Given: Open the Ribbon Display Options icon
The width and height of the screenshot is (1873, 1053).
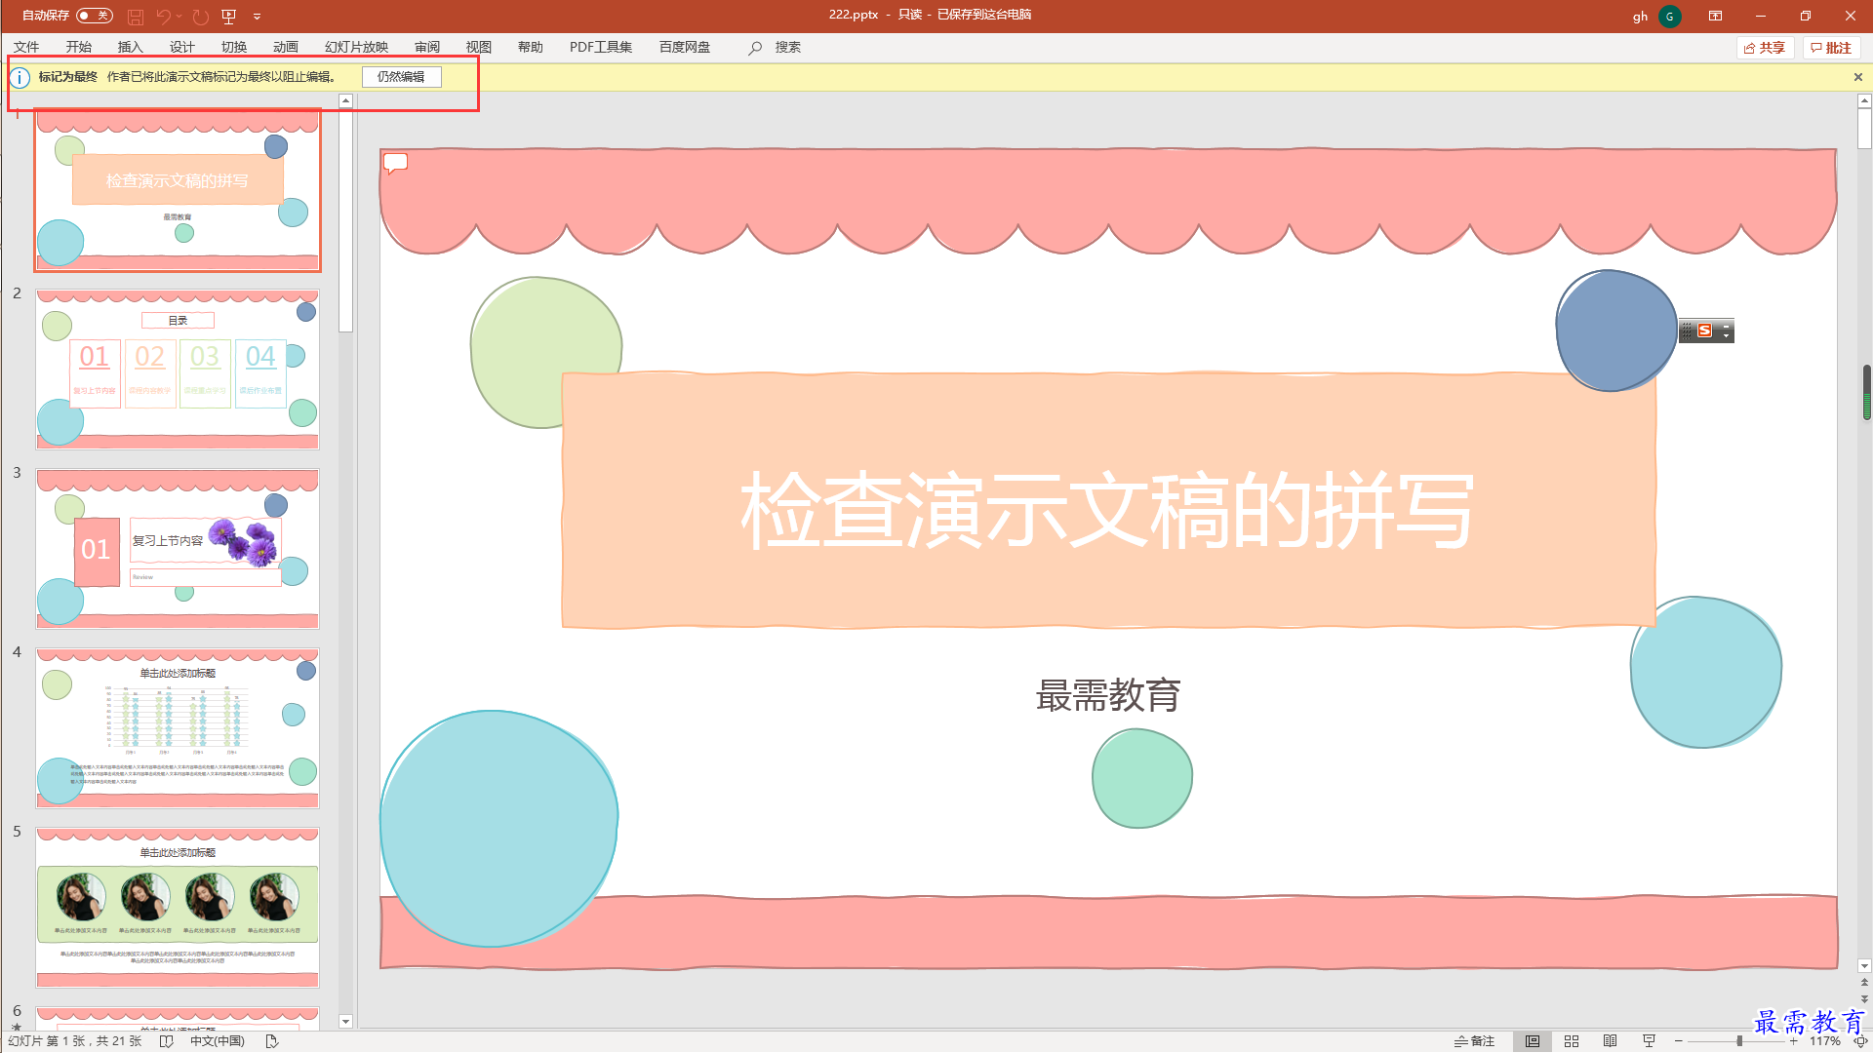Looking at the screenshot, I should click(1715, 17).
